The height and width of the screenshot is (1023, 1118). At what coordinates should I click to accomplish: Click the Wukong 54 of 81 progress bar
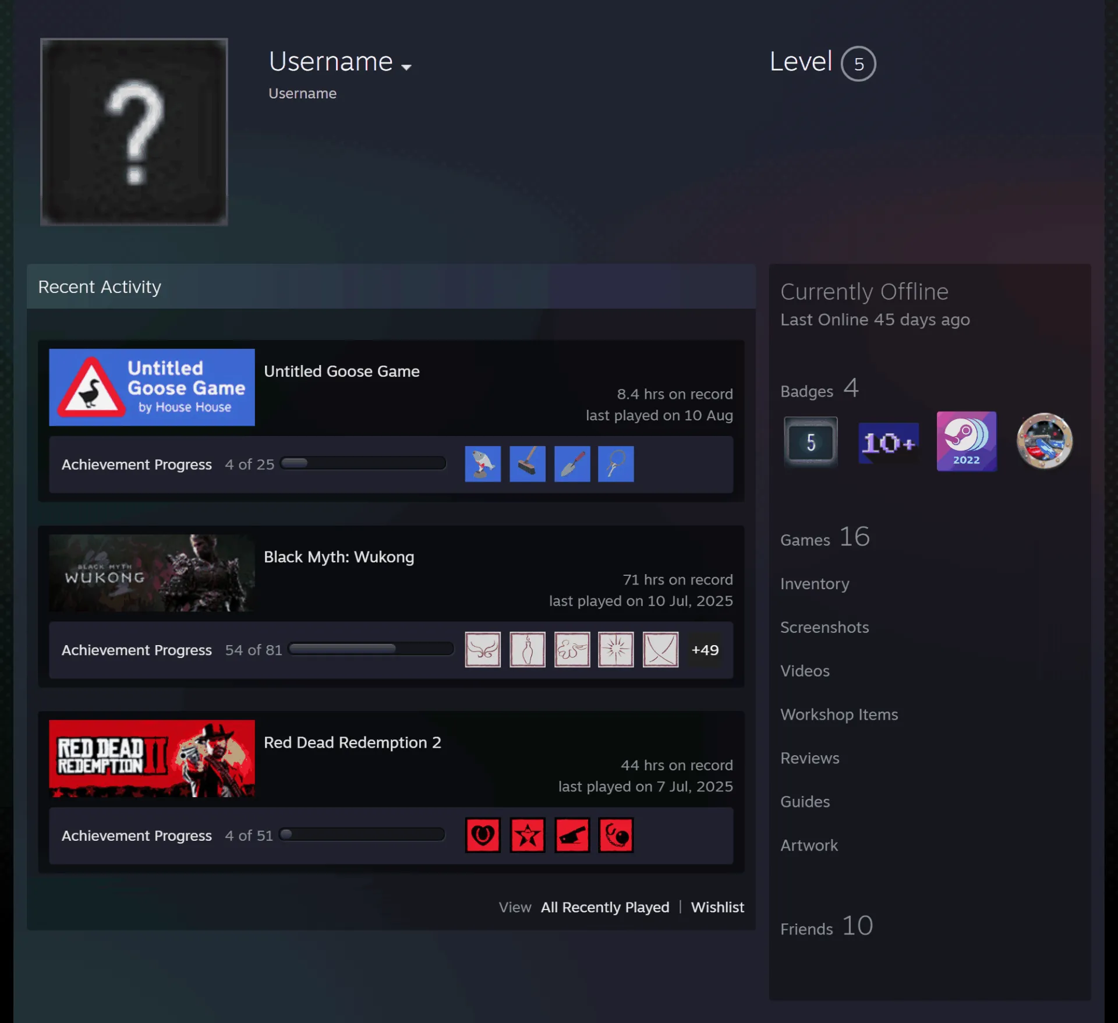[371, 649]
